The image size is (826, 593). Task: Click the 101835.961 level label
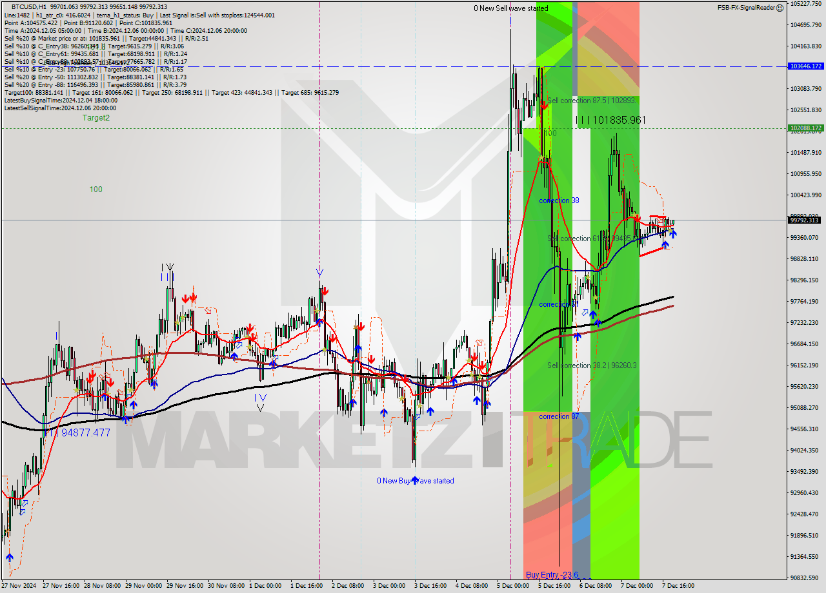pos(618,120)
